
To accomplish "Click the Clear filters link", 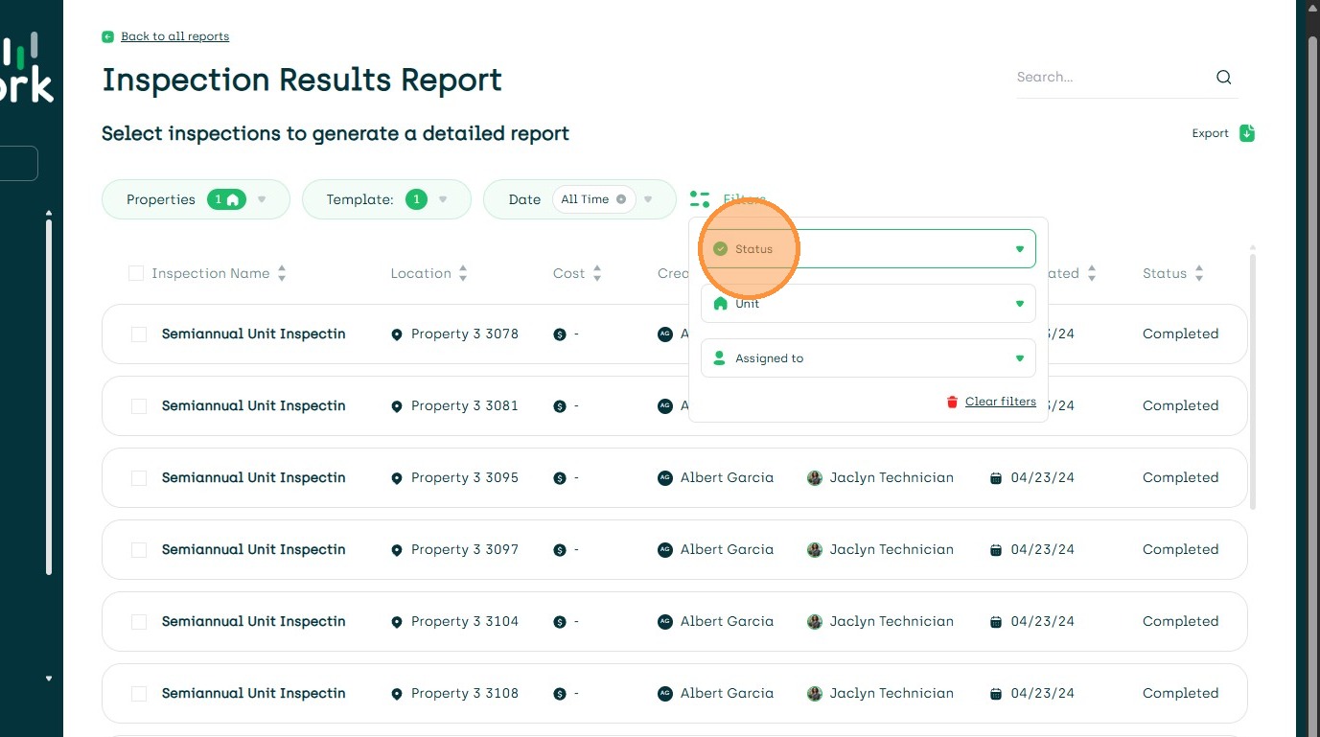I will 1000,402.
